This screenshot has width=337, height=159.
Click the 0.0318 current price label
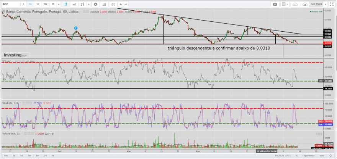pyautogui.click(x=327, y=43)
